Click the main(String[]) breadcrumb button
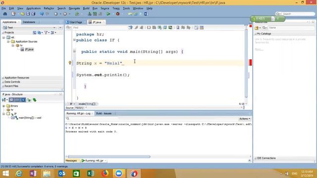 (87, 104)
